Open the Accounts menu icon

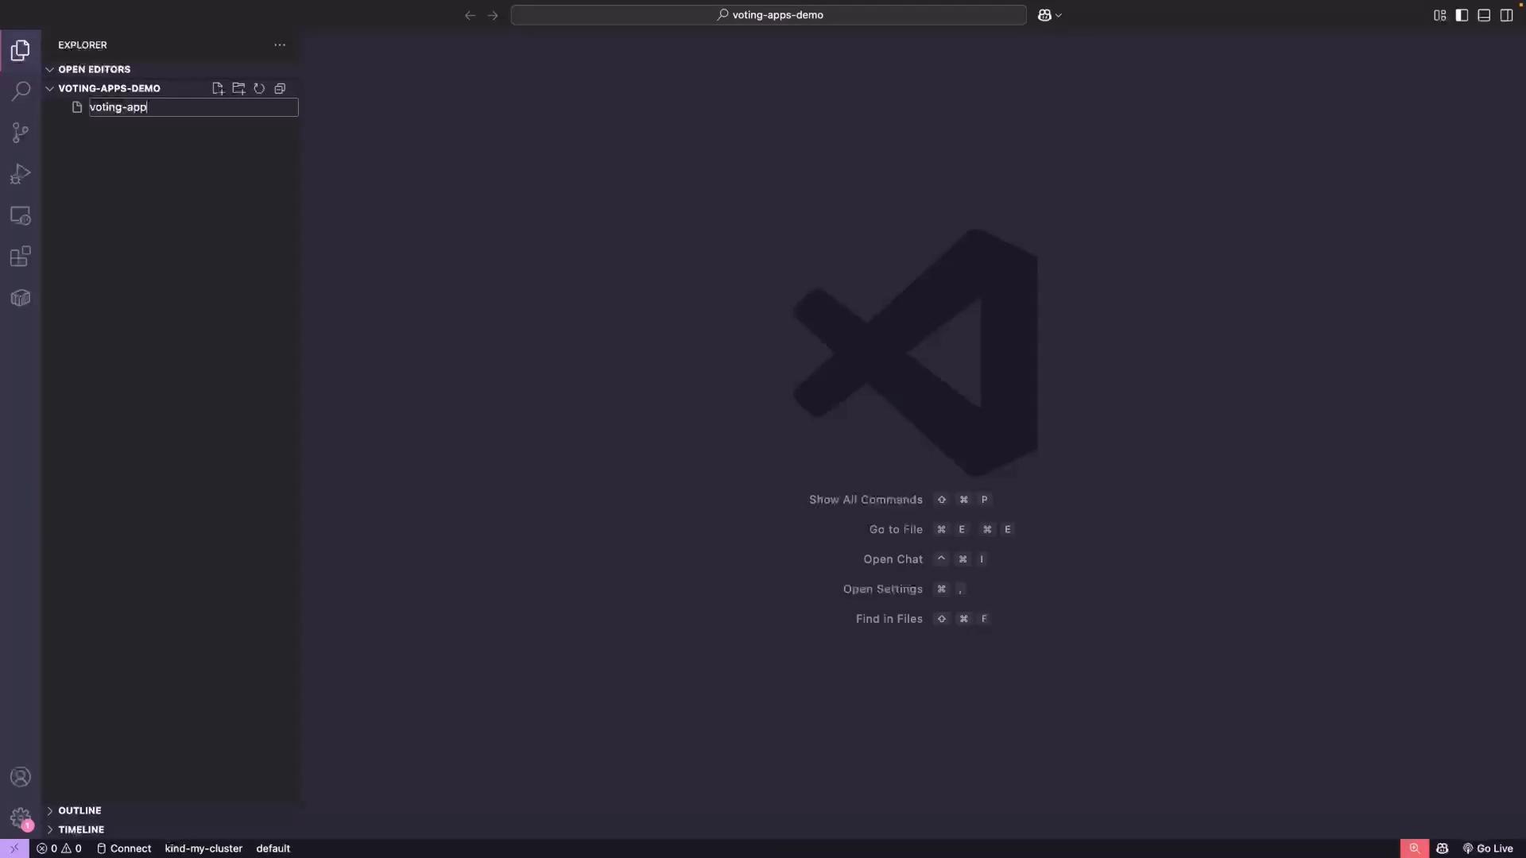21,777
